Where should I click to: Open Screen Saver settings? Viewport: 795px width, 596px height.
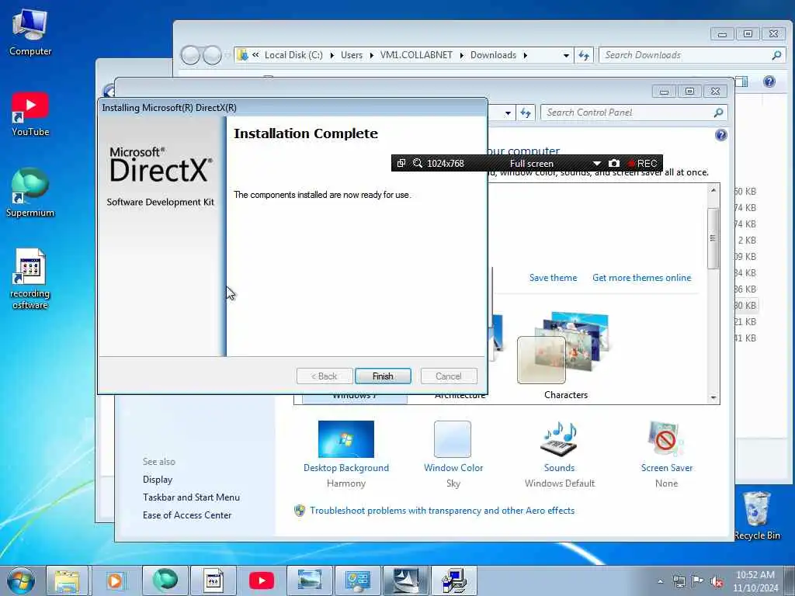click(666, 453)
